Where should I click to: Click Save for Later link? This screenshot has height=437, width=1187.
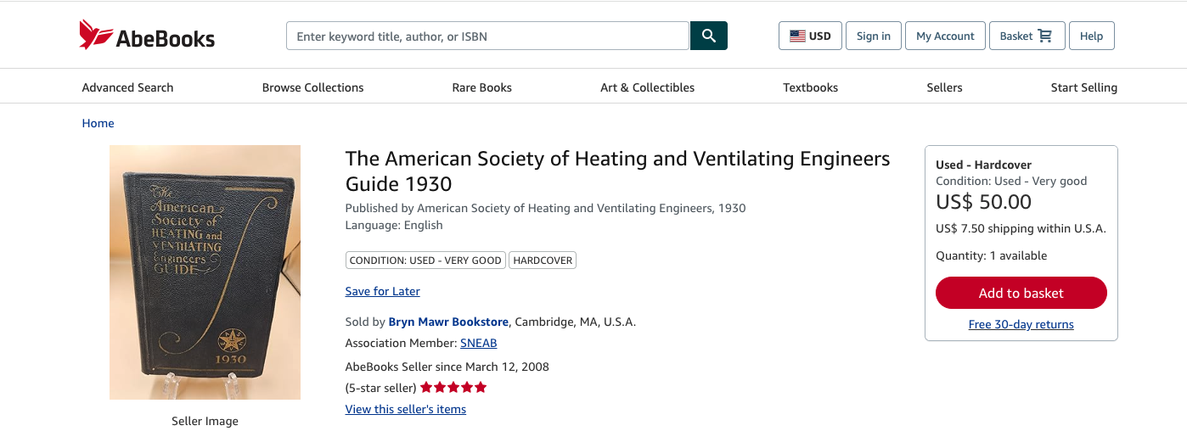[x=382, y=291]
